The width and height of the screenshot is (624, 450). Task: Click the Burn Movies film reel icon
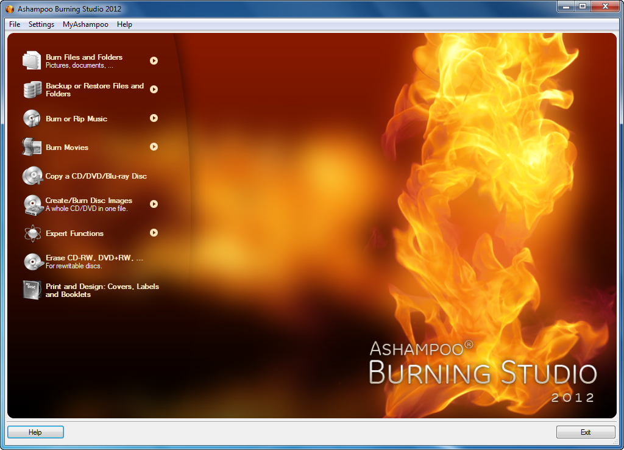point(32,147)
